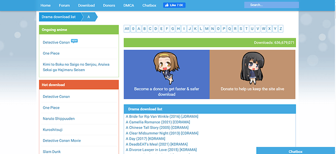Click the Search input field
Image resolution: width=336 pixels, height=154 pixels.
(271, 5)
